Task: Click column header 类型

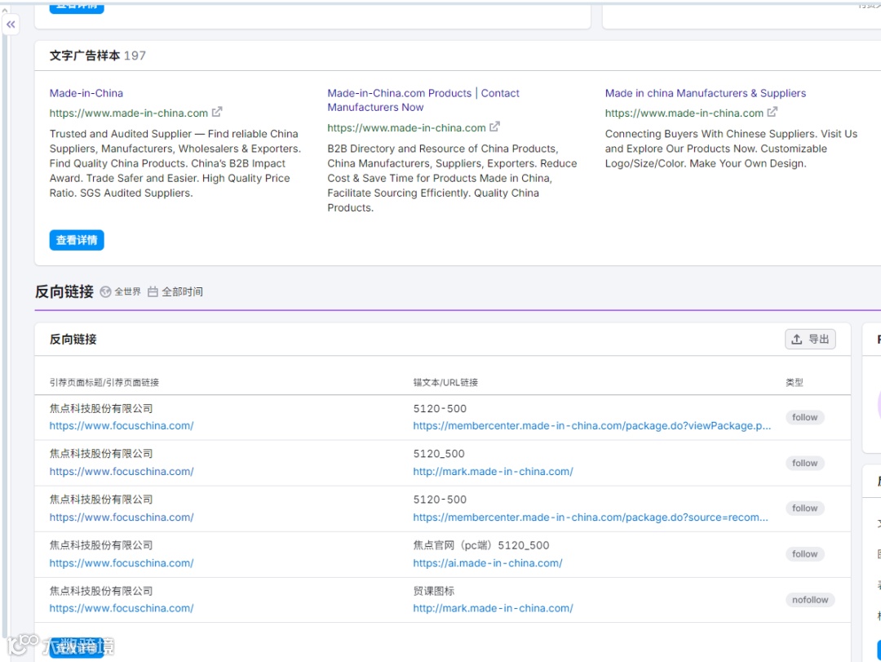Action: pyautogui.click(x=794, y=383)
